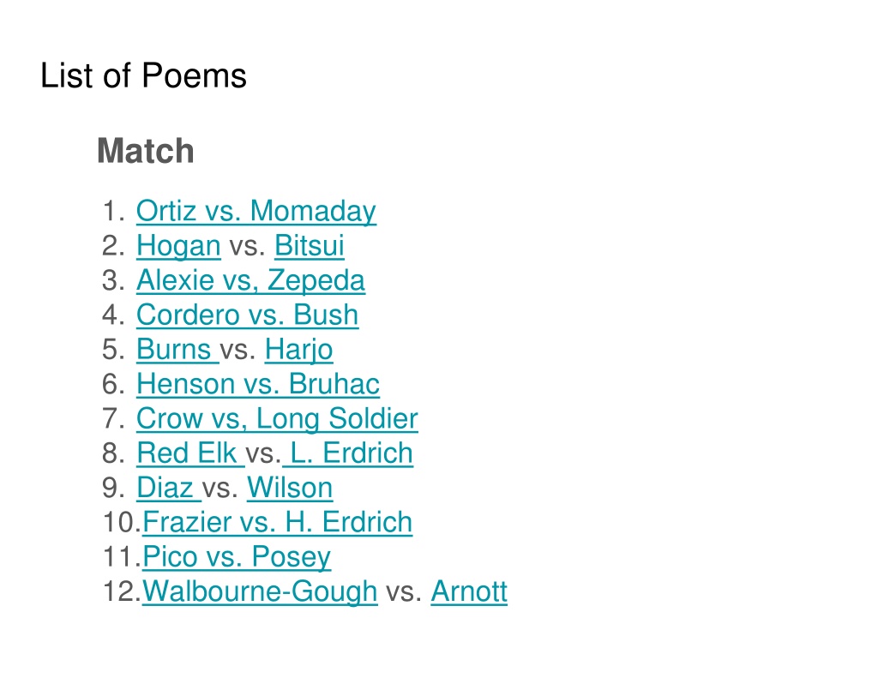Open the Alexie vs, Zepeda link
Viewport: 878px width, 678px height.
coord(250,280)
